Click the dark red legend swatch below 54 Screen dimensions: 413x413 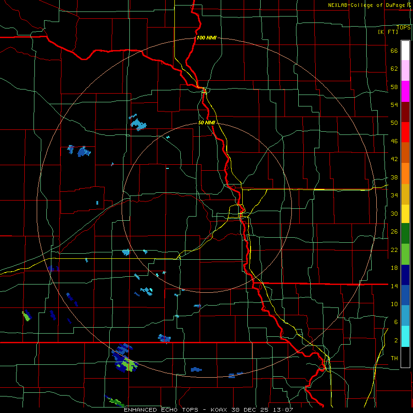[405, 112]
